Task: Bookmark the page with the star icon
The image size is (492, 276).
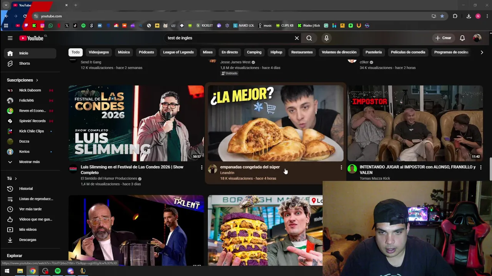Action: click(442, 16)
